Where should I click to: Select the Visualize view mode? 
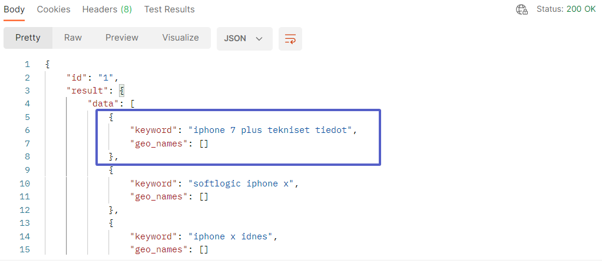tap(180, 38)
